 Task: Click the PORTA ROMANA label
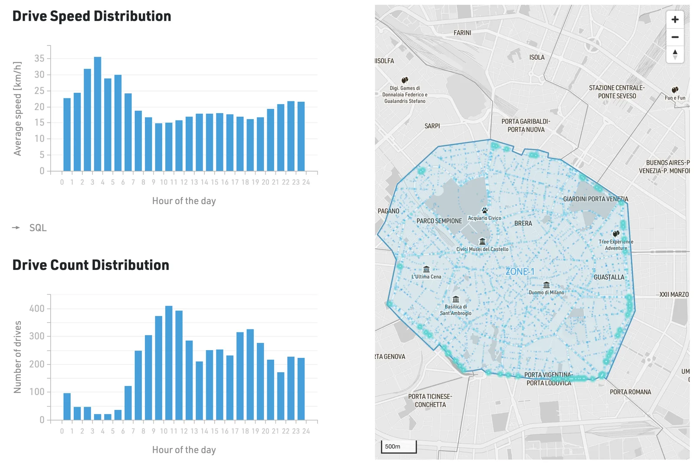(x=631, y=392)
